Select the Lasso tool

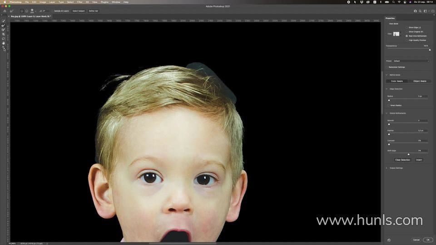point(3,39)
